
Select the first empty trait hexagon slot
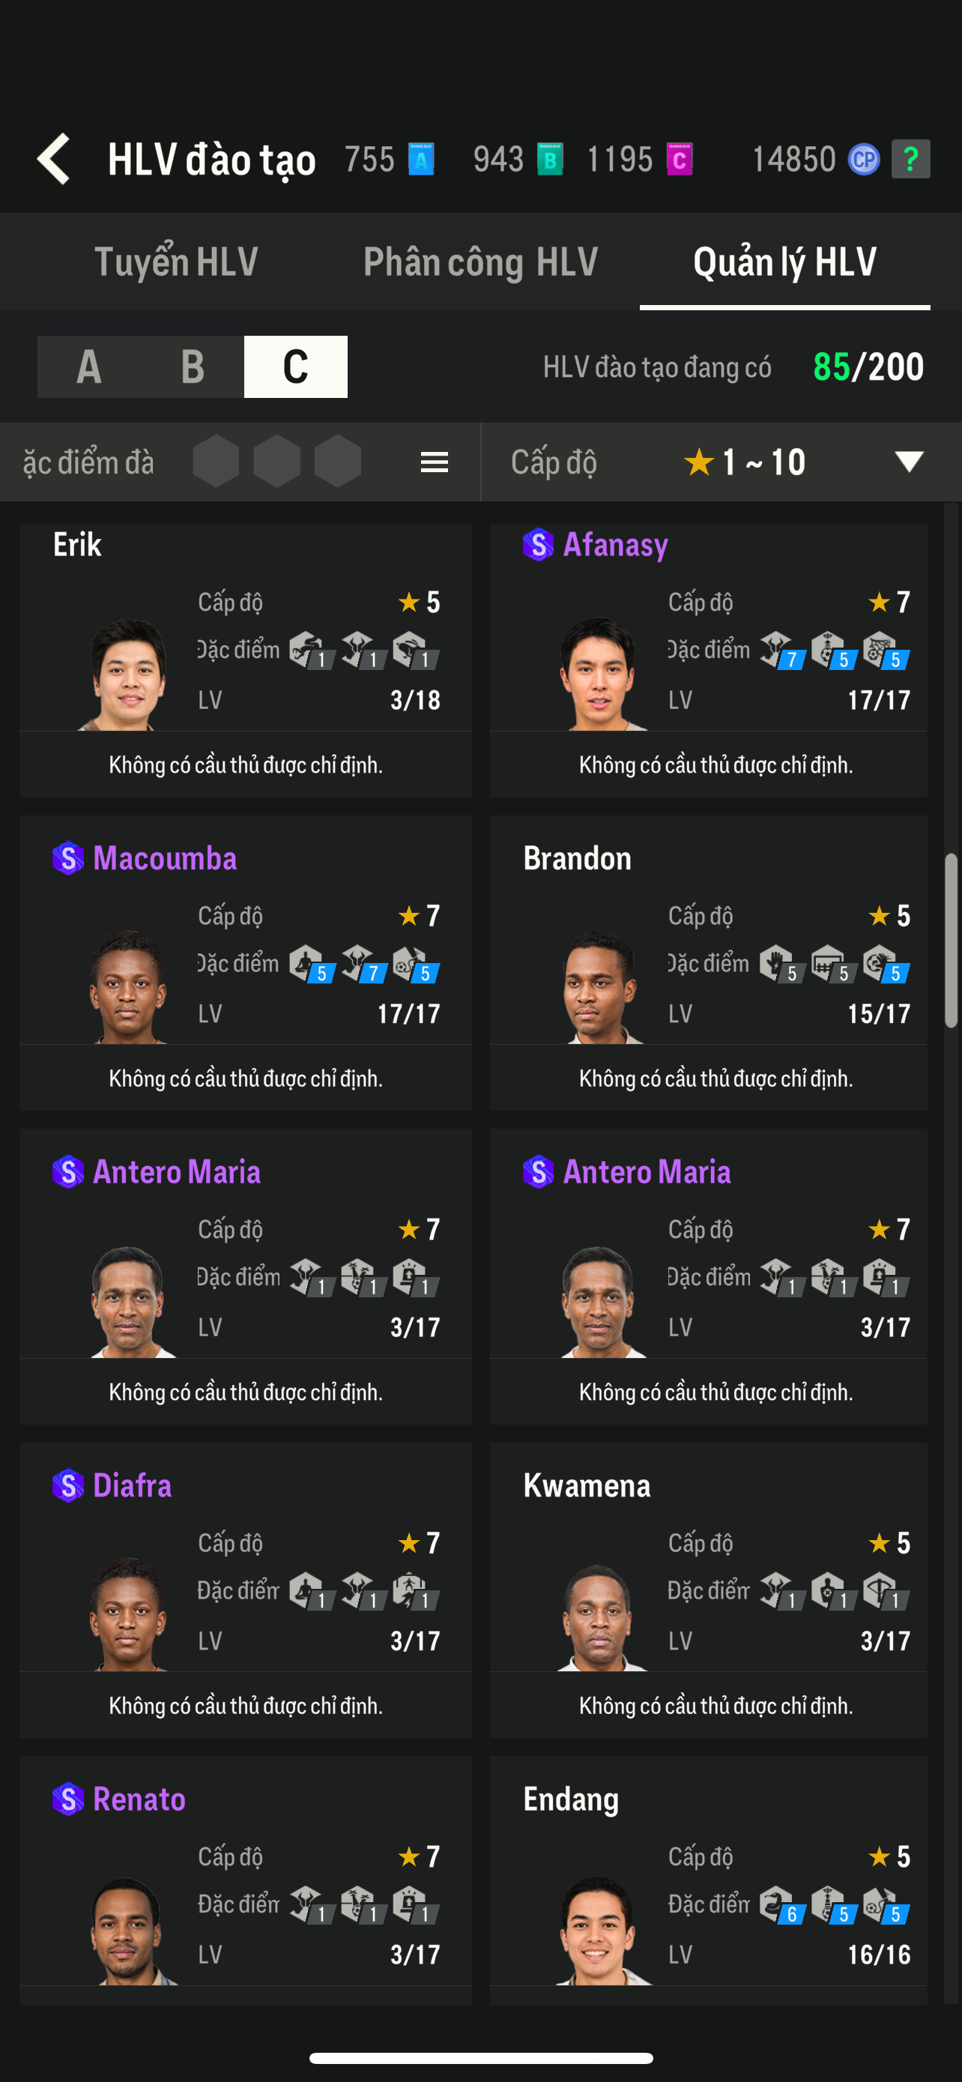pos(216,462)
